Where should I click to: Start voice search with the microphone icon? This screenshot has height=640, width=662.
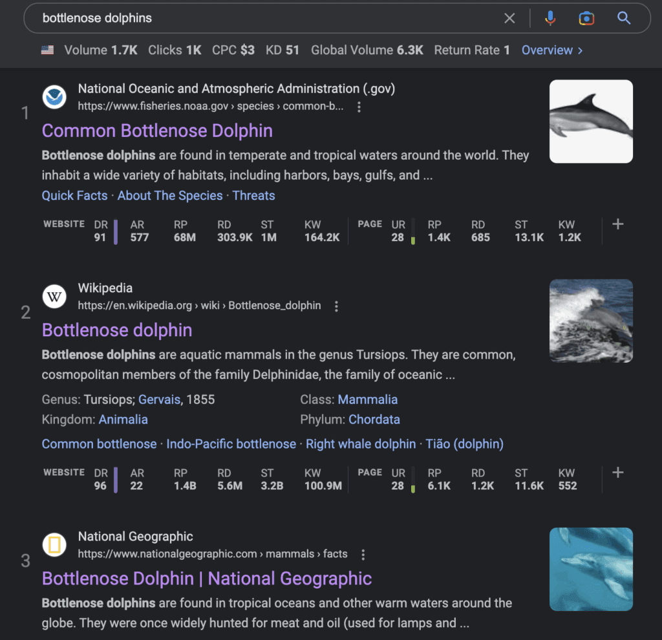pos(550,18)
